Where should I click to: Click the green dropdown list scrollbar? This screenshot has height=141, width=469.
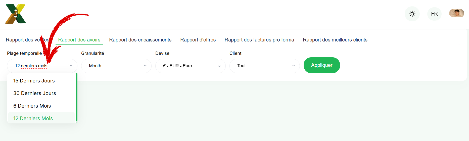pyautogui.click(x=76, y=97)
